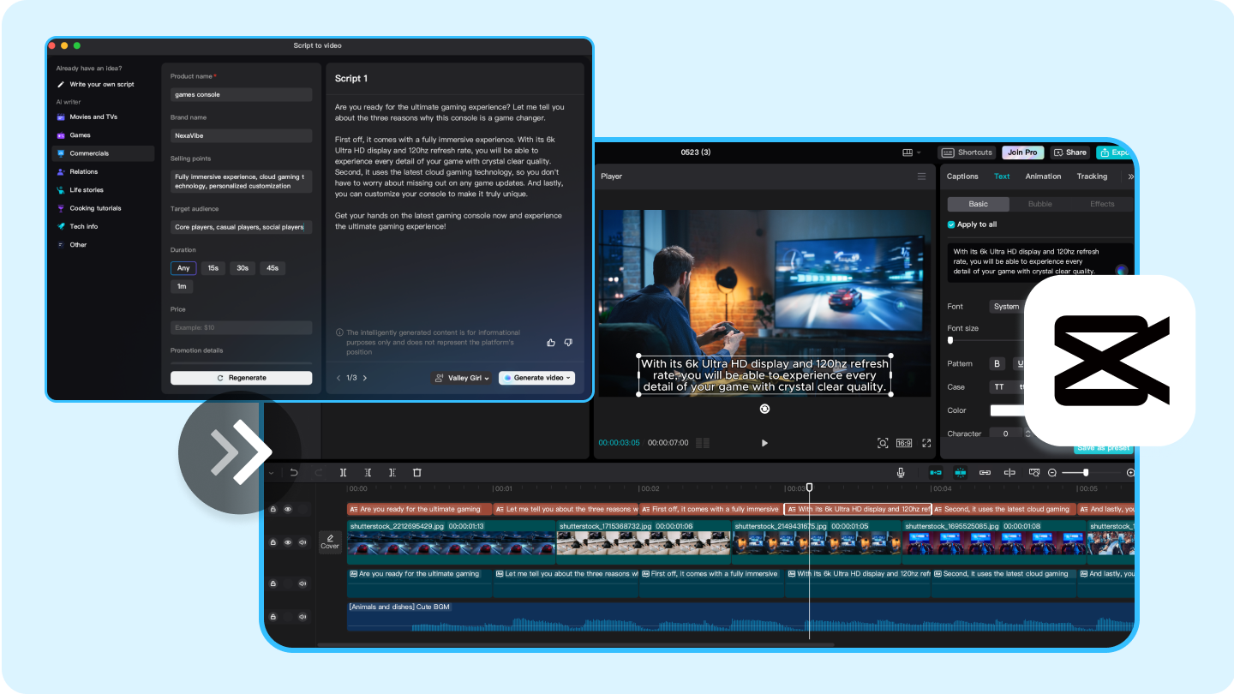Viewport: 1234px width, 694px height.
Task: Mute the Cute BGM audio track
Action: pos(303,616)
